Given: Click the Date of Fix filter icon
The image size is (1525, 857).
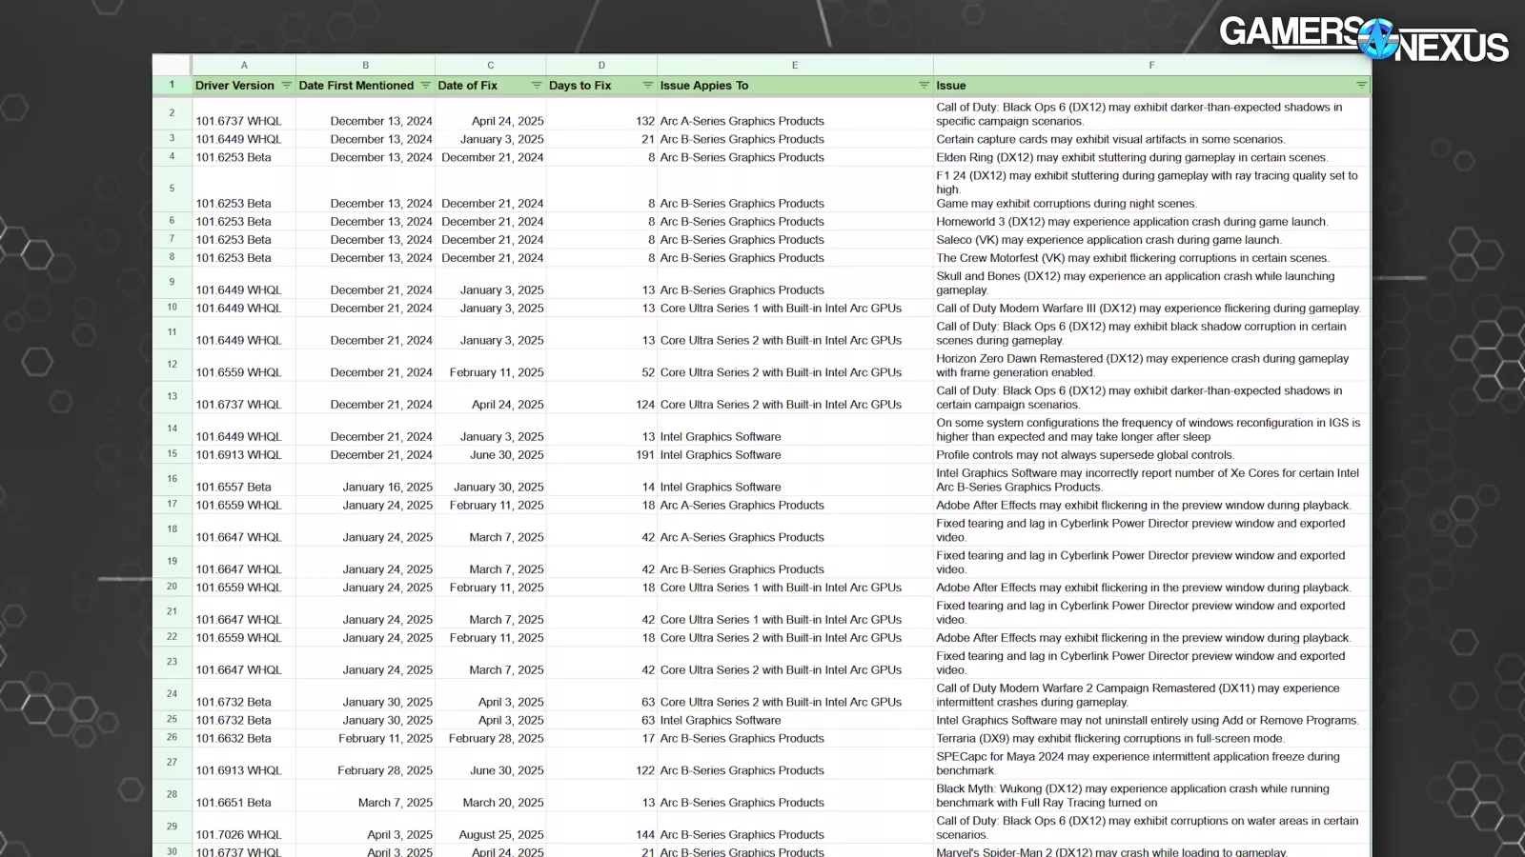Looking at the screenshot, I should coord(536,86).
